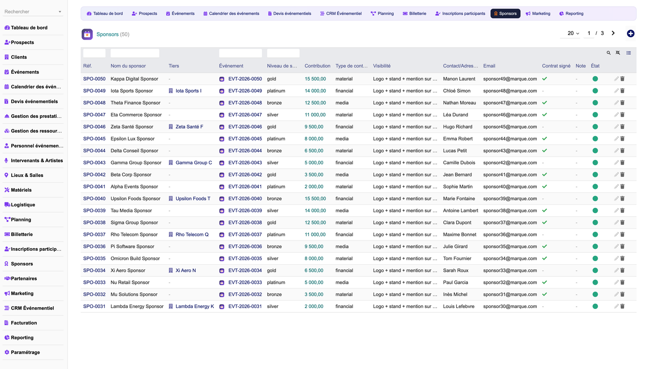
Task: Click the email sponsor44@marque.com
Action: 510,139
